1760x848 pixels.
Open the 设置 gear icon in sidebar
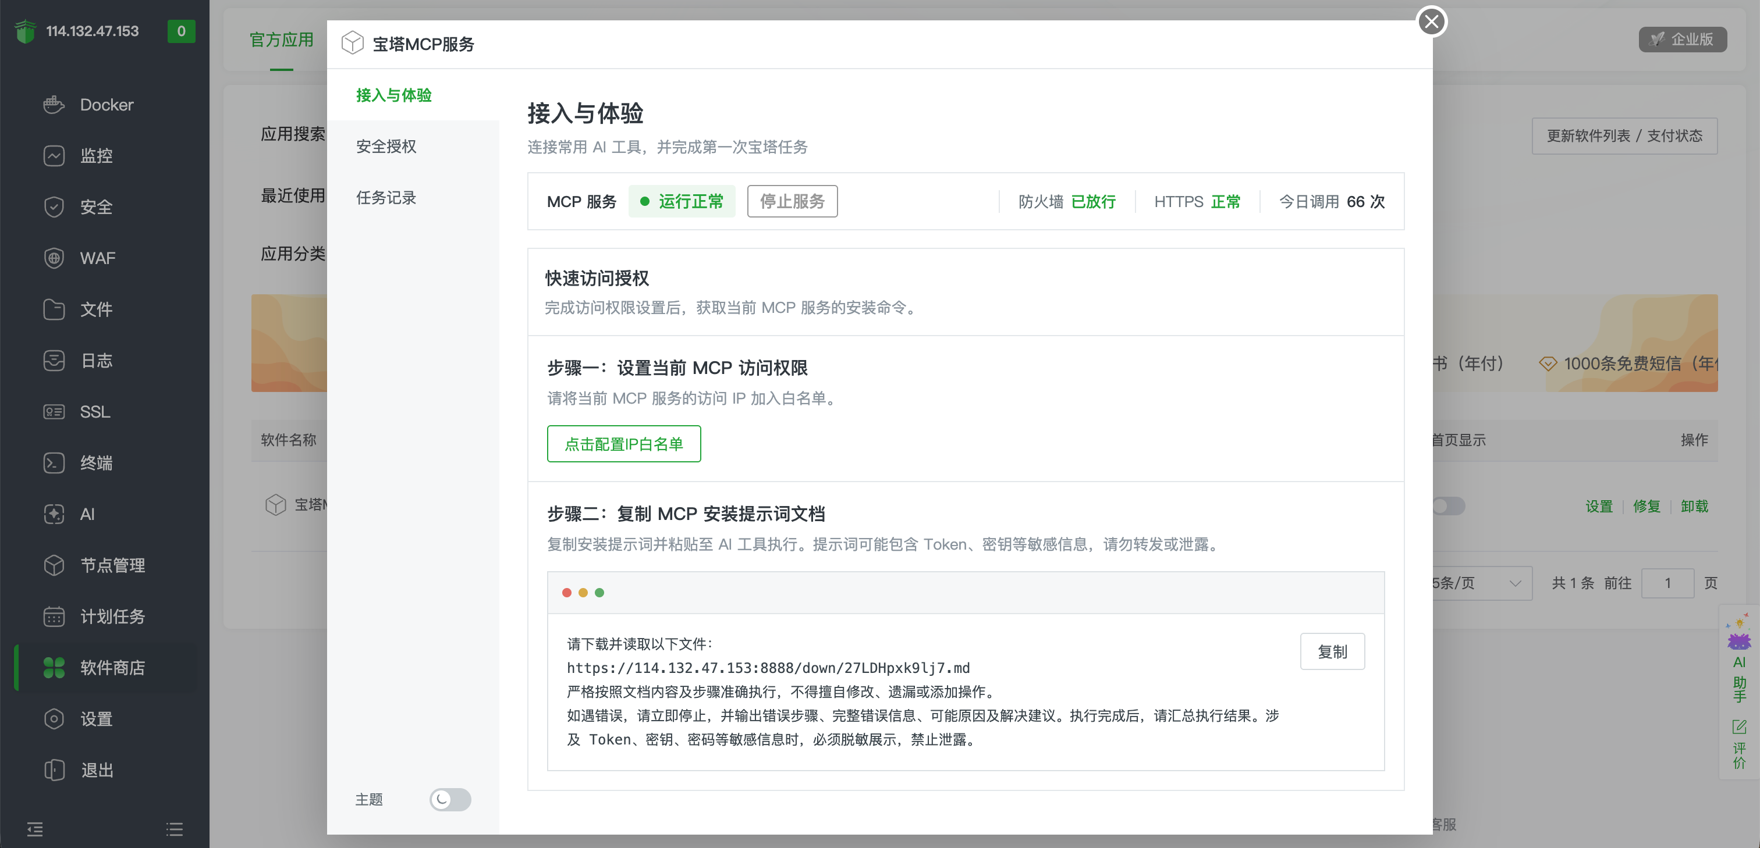54,719
